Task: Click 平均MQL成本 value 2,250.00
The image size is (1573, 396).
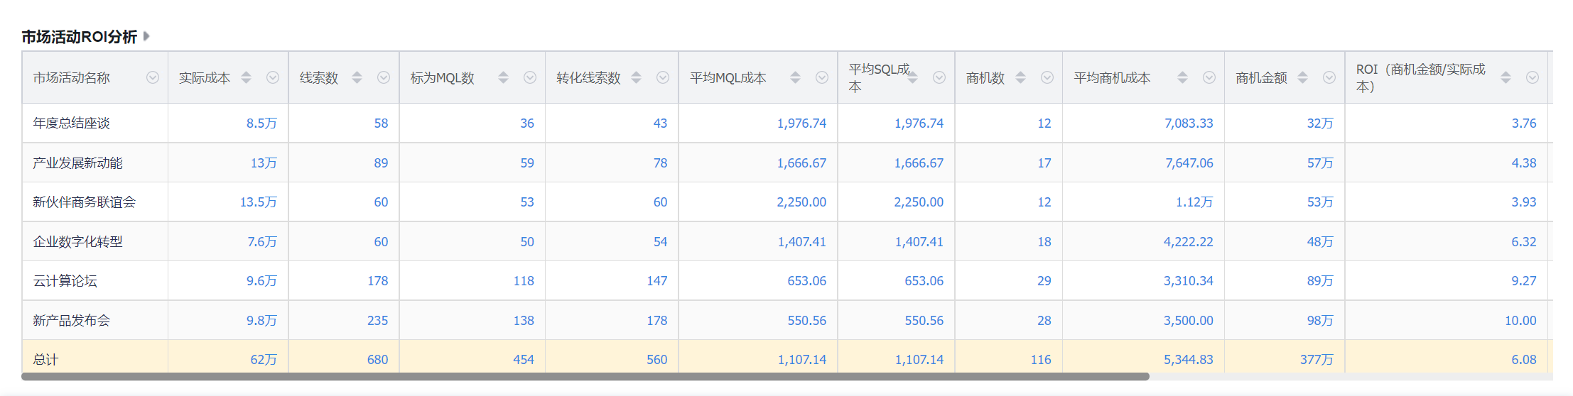Action: (x=801, y=202)
